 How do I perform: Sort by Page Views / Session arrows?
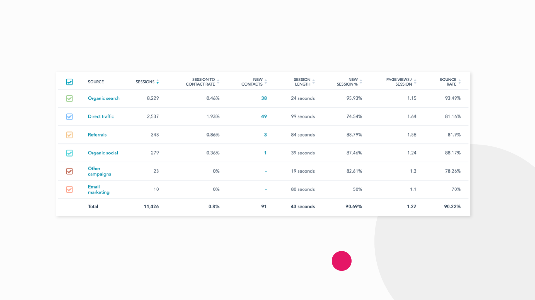415,82
